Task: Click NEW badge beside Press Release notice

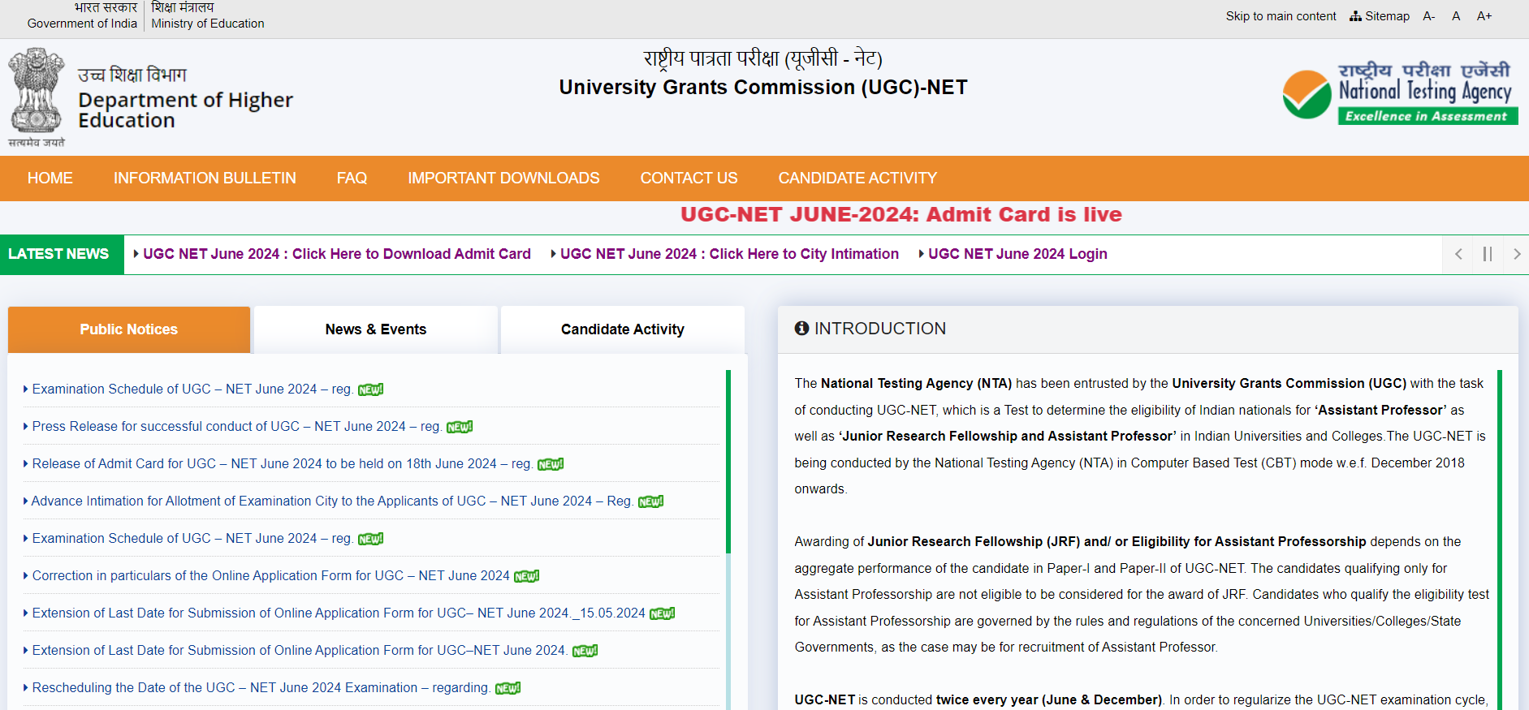Action: [460, 427]
